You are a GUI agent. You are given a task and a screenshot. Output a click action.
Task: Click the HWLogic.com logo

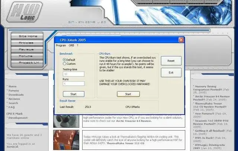click(25, 12)
